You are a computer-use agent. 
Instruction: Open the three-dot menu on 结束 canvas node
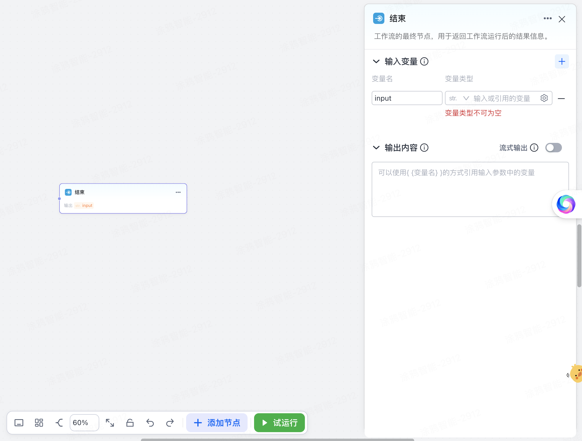point(178,192)
